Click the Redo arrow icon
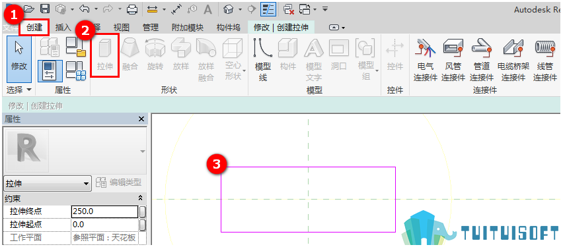Screen dimensions: 563x247 click(x=108, y=9)
